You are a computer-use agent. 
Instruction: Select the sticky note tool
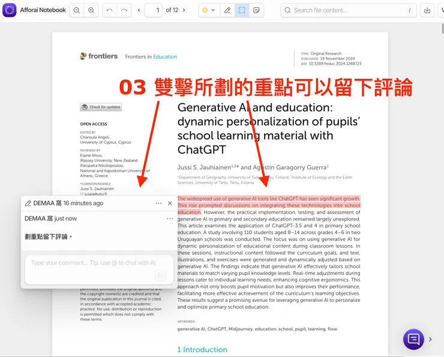256,10
